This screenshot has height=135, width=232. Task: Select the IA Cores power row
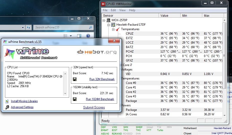click(174, 114)
